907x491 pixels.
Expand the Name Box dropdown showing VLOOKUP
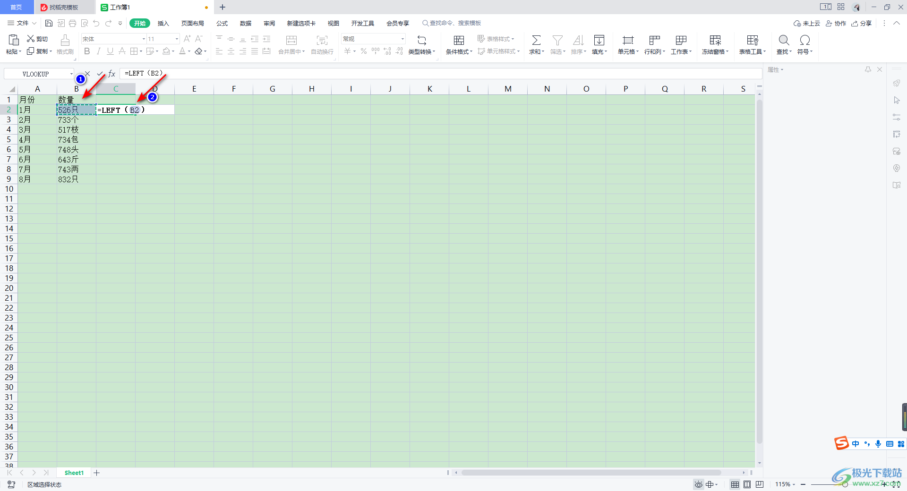point(71,74)
